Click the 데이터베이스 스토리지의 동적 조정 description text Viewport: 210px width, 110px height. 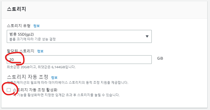(67, 82)
